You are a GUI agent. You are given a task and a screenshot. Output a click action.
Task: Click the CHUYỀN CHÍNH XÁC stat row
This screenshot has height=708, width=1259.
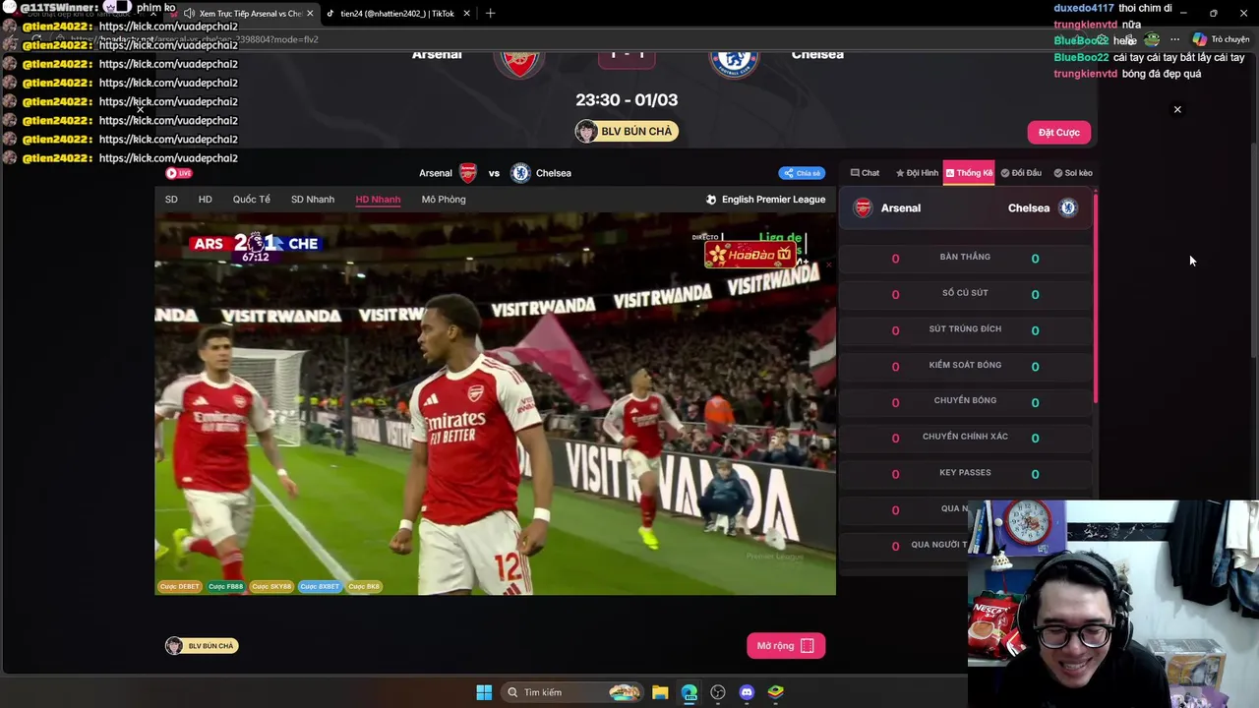[x=965, y=438]
